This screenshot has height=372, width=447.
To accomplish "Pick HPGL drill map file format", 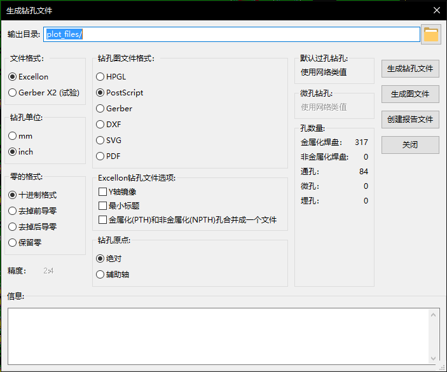I will [100, 77].
